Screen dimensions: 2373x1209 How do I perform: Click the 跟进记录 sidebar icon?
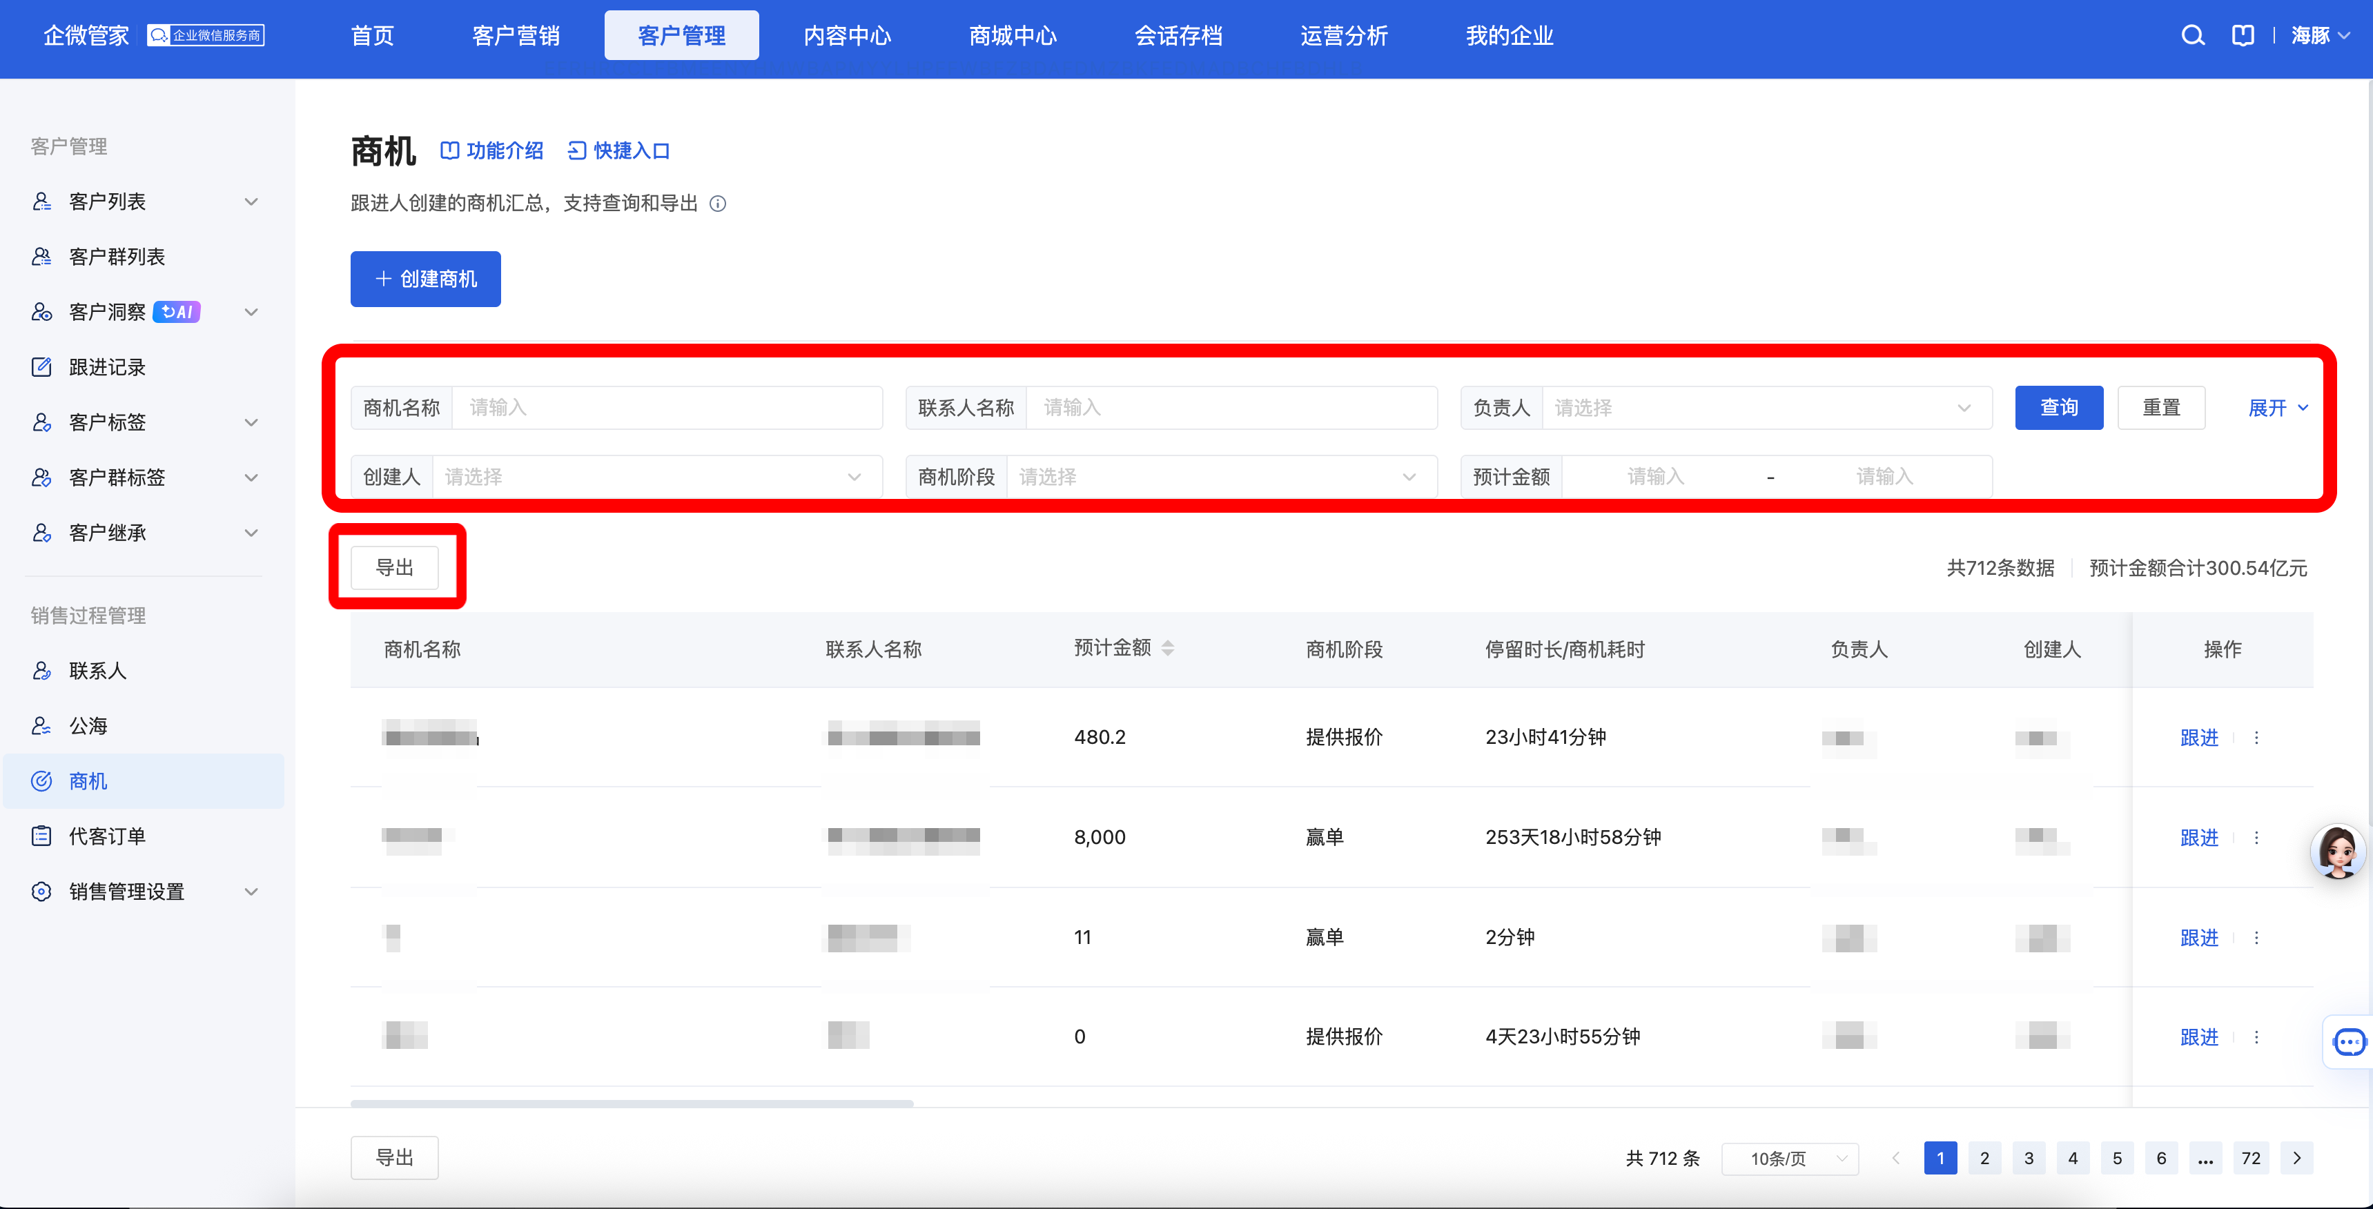41,367
